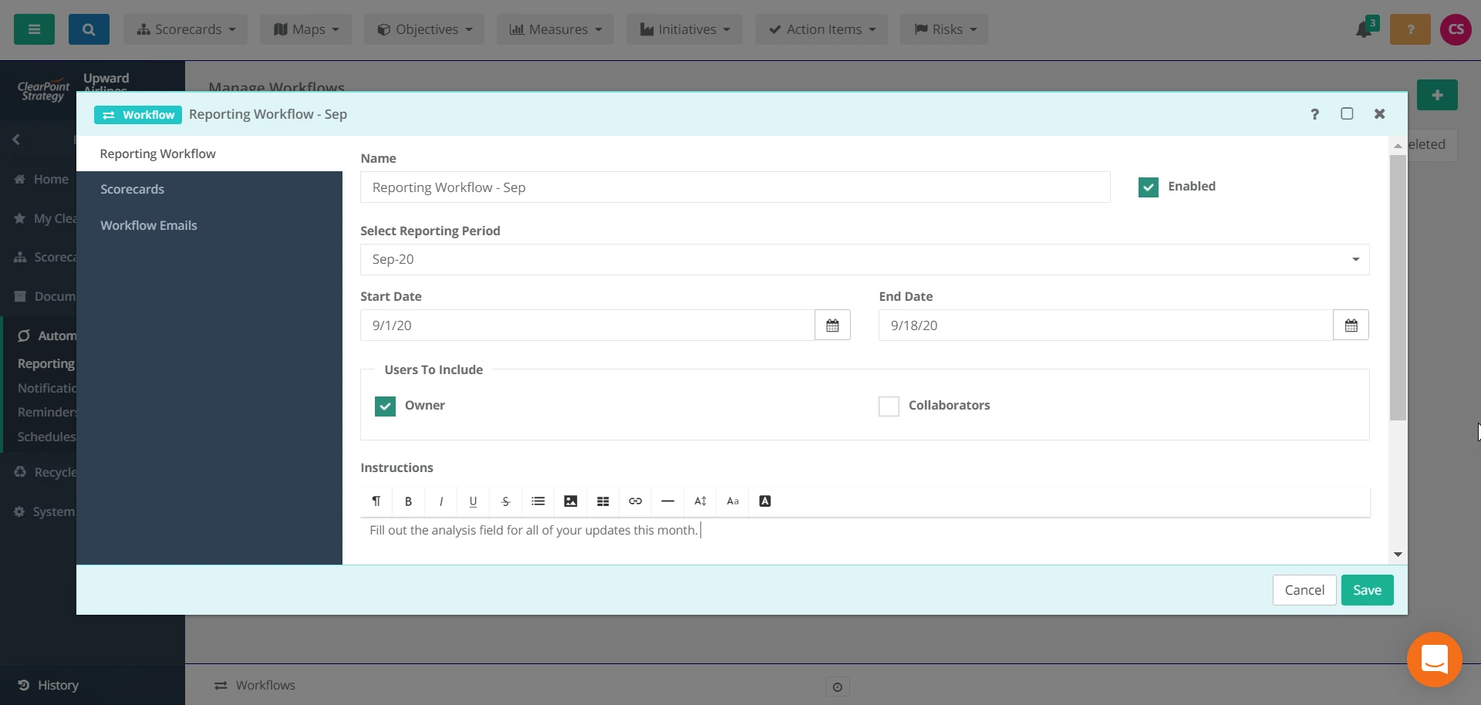The width and height of the screenshot is (1481, 705).
Task: Insert a horizontal line in the editor
Action: pyautogui.click(x=667, y=501)
